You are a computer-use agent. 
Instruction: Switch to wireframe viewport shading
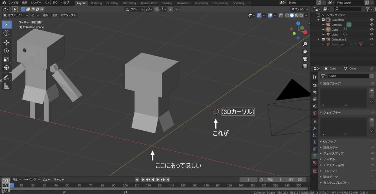click(287, 15)
